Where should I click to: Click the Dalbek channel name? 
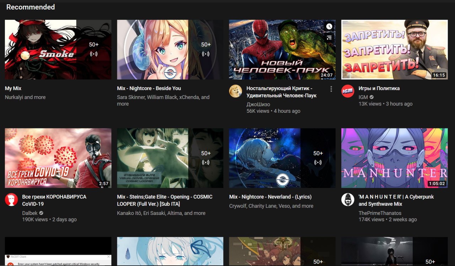[30, 213]
